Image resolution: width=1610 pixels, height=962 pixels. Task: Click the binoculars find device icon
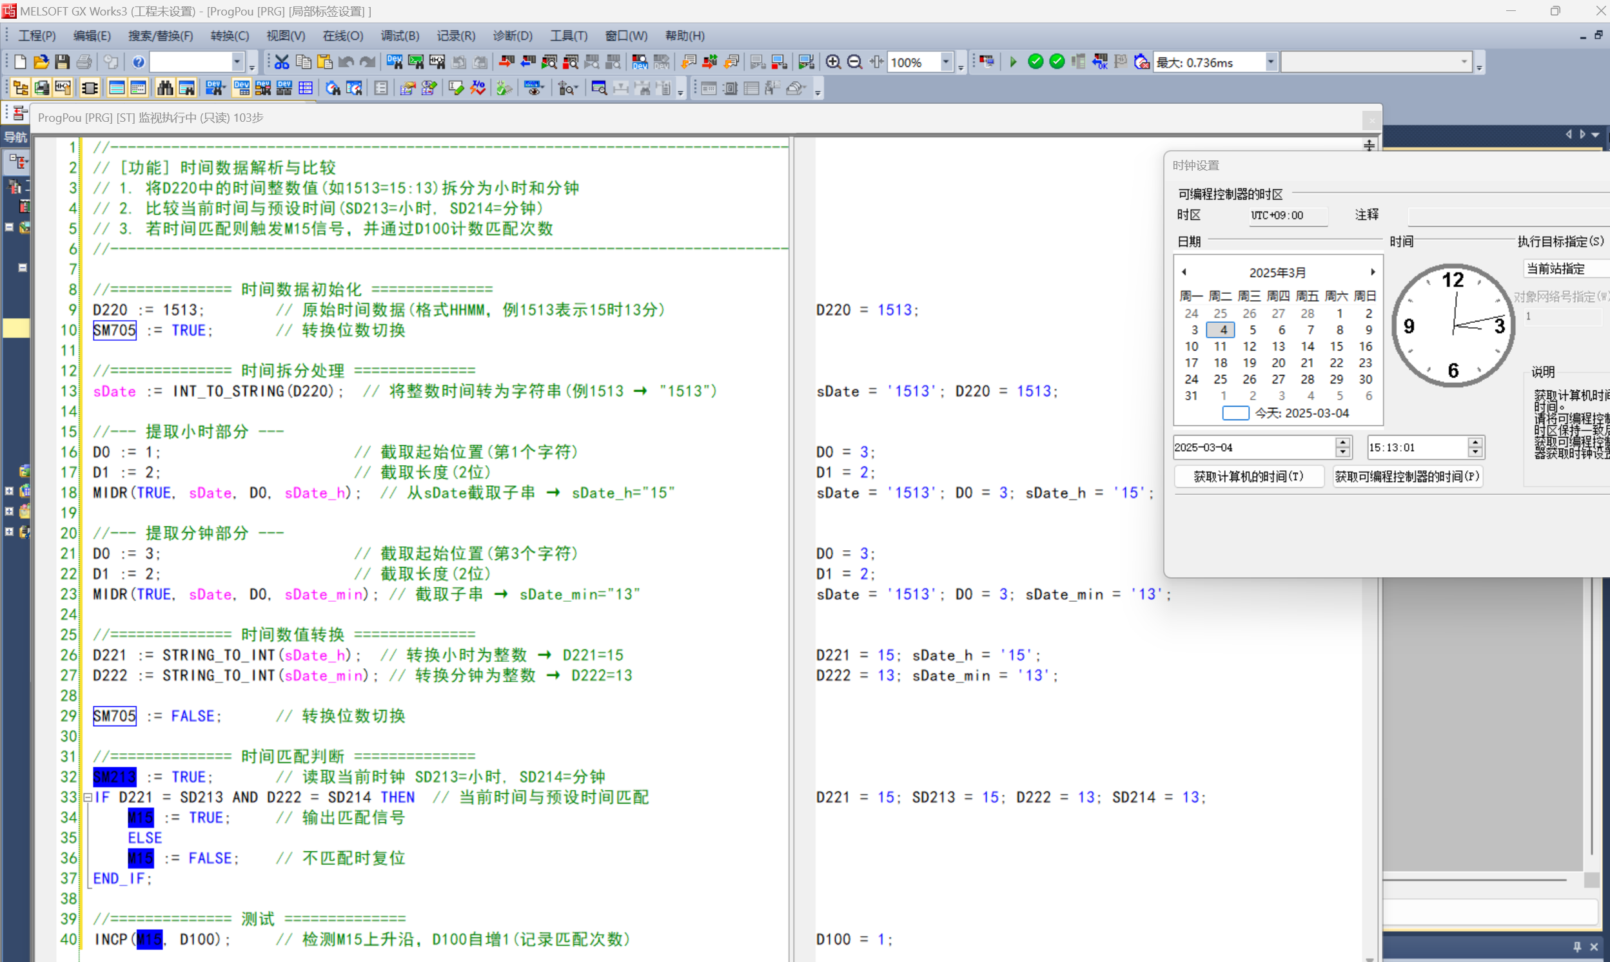tap(165, 88)
